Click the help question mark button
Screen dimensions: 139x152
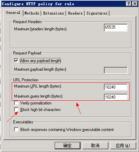(129, 4)
